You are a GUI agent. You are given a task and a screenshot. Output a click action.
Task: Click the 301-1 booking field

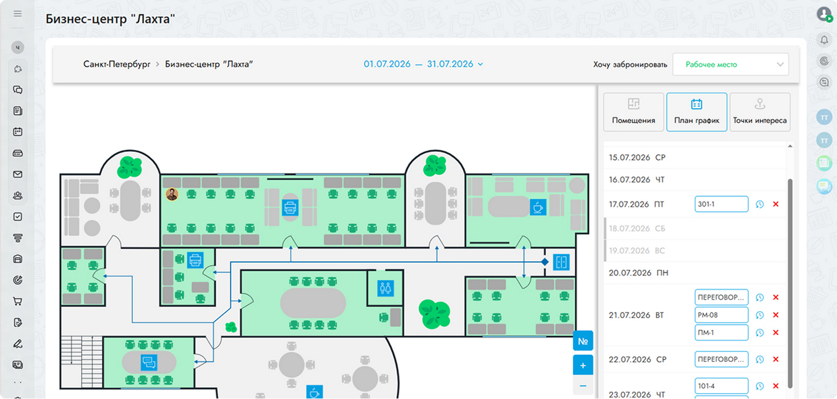(721, 204)
